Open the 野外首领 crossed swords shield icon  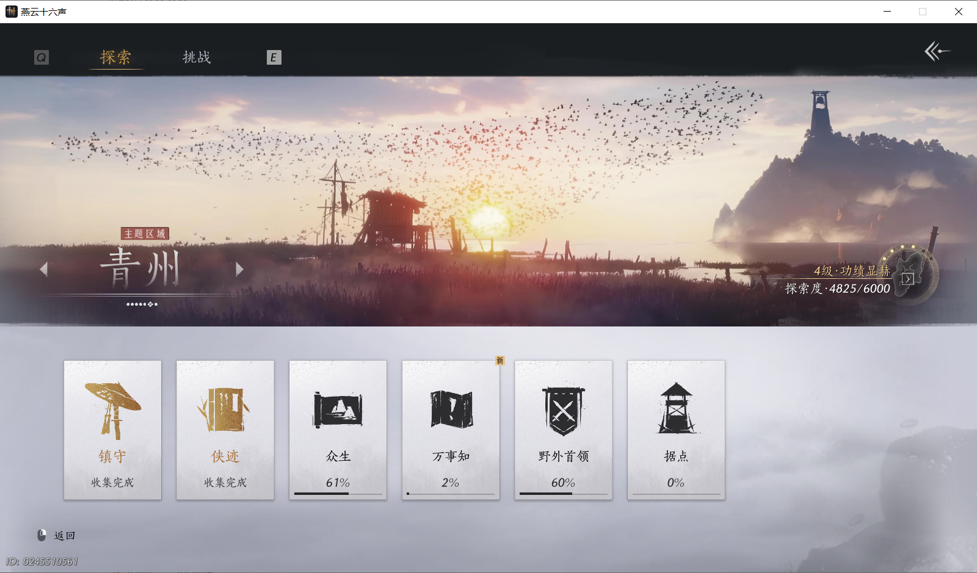(x=564, y=411)
